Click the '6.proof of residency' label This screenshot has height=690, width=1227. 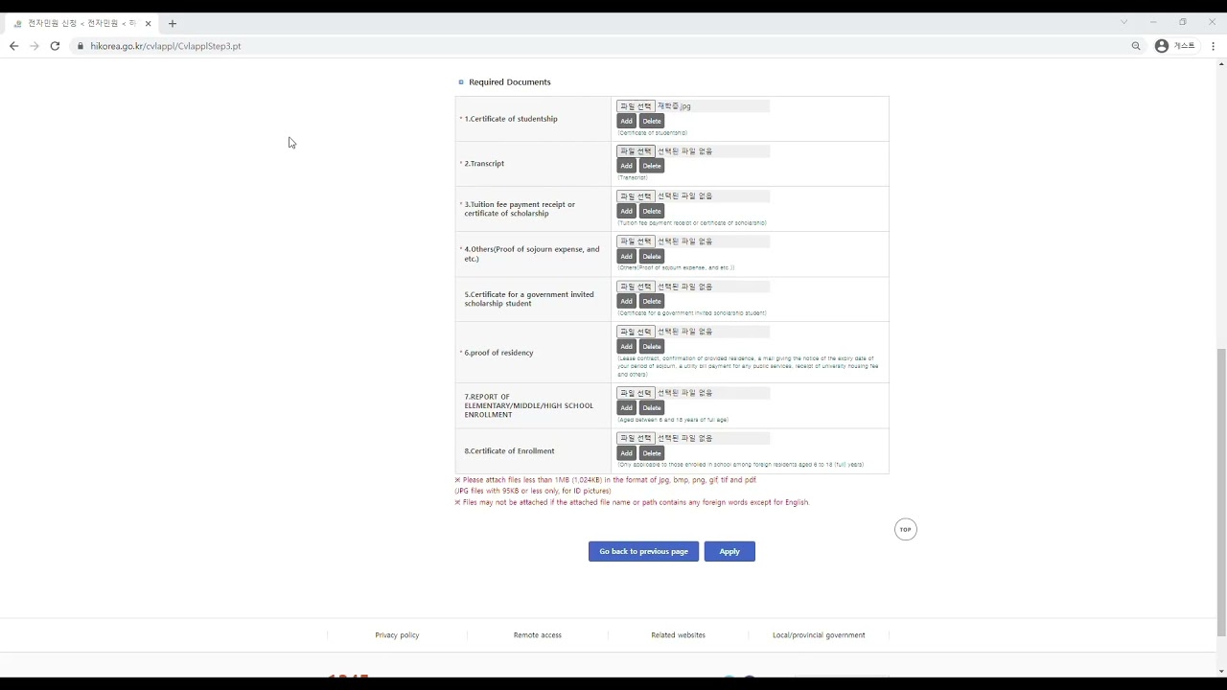click(x=498, y=353)
